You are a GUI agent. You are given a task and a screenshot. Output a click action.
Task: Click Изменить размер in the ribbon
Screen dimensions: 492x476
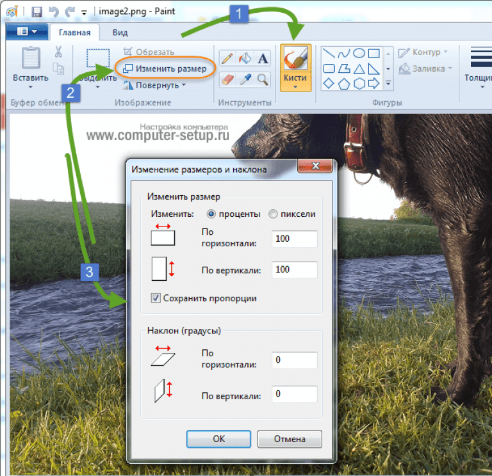pos(165,68)
